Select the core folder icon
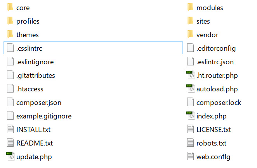The height and width of the screenshot is (168, 257). click(10, 7)
